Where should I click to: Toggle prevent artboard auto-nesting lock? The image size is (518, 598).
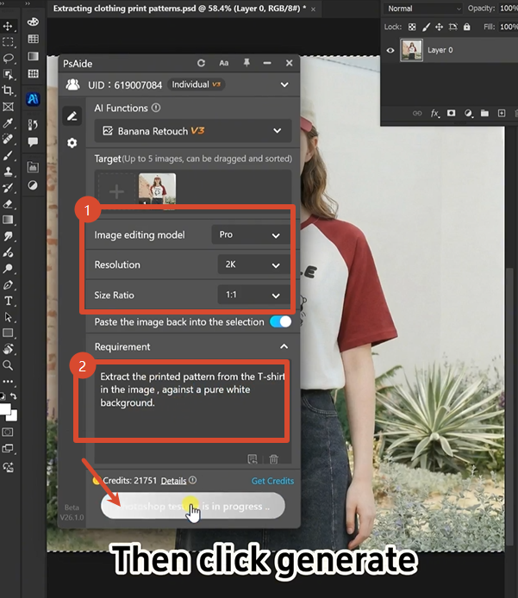[452, 27]
